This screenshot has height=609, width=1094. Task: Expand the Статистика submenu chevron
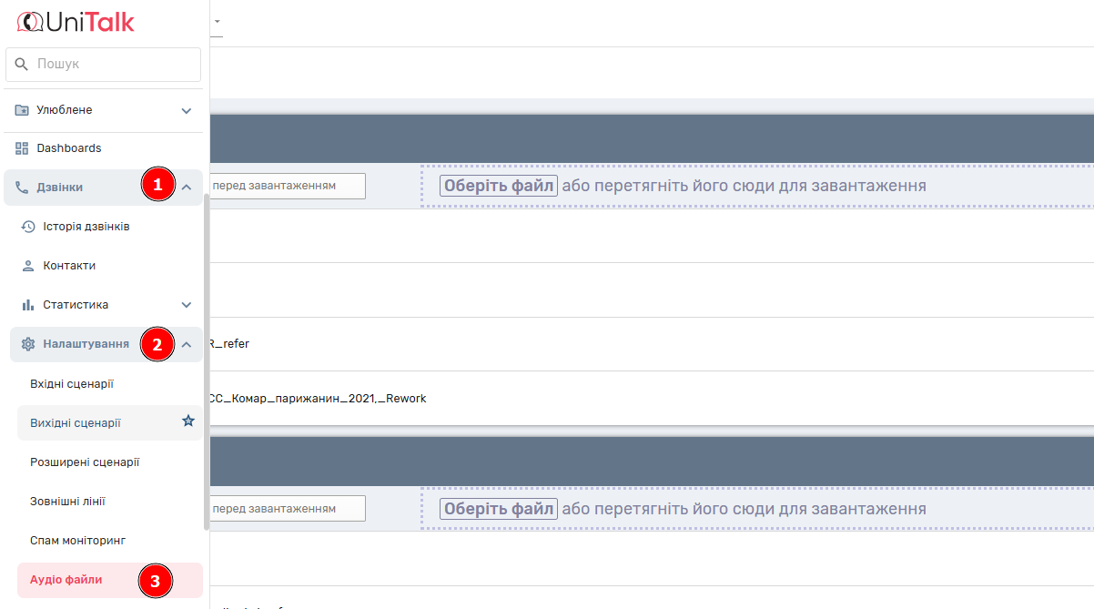(x=187, y=305)
